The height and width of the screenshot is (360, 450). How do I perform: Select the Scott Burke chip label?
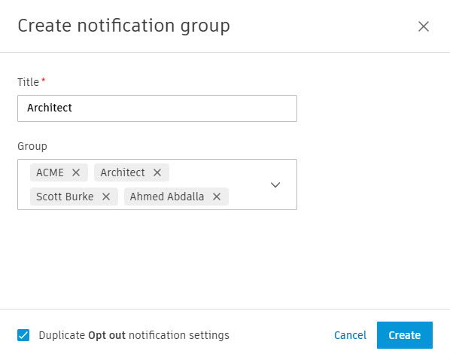[x=65, y=197]
